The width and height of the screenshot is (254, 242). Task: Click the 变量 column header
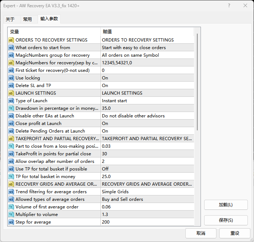[54, 31]
